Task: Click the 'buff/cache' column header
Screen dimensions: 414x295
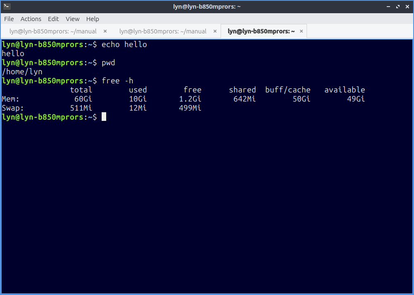Action: click(x=288, y=90)
